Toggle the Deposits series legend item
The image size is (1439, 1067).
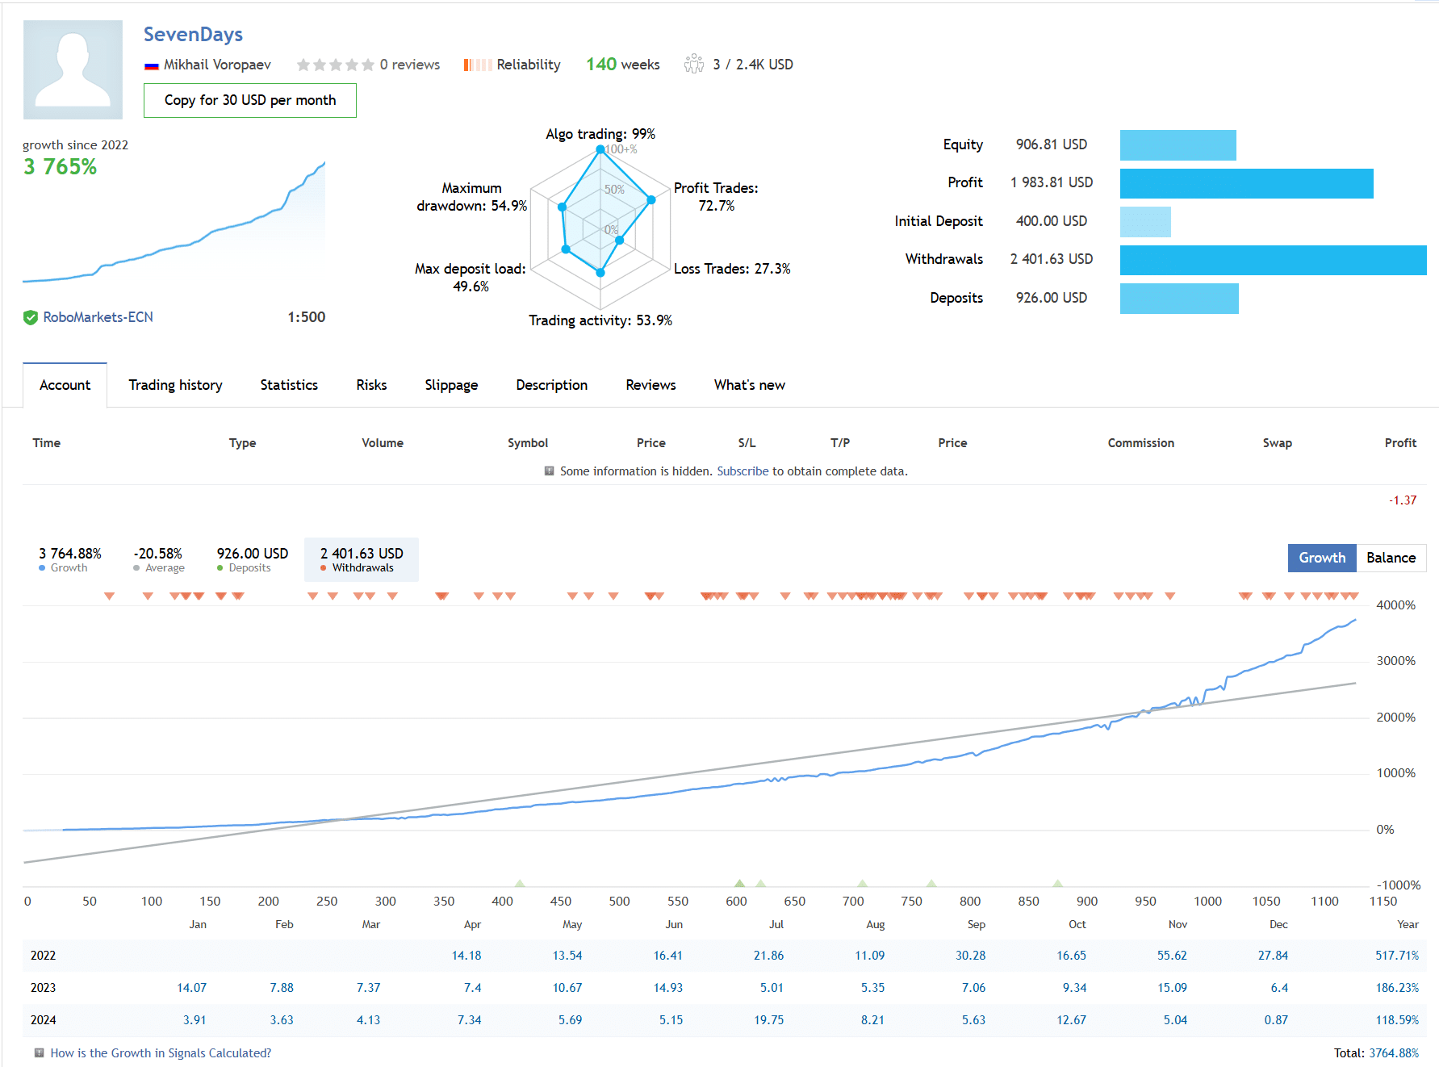pos(252,559)
